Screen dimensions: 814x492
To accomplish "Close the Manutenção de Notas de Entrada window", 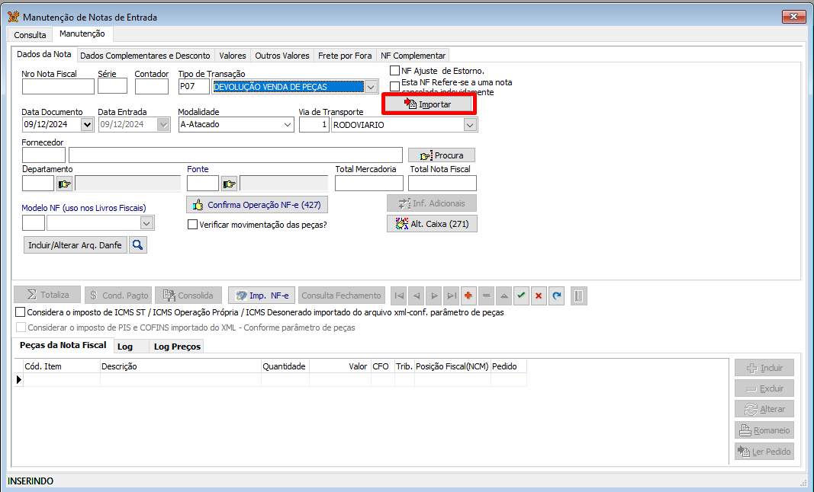I will (x=793, y=17).
